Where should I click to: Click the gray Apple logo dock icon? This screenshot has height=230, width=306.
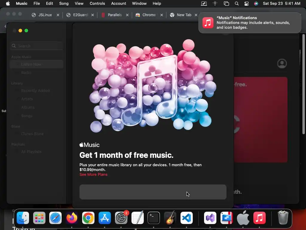tap(243, 218)
